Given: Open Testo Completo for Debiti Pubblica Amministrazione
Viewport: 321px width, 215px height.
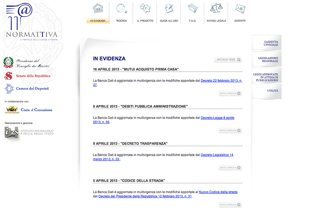Looking at the screenshot, I should (x=230, y=130).
